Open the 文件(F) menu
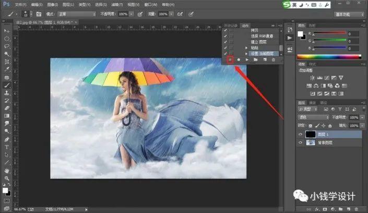Image resolution: width=368 pixels, height=213 pixels. (21, 5)
